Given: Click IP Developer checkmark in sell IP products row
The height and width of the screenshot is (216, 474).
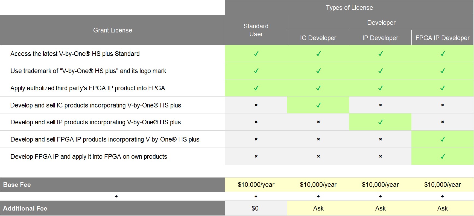Looking at the screenshot, I should click(381, 122).
